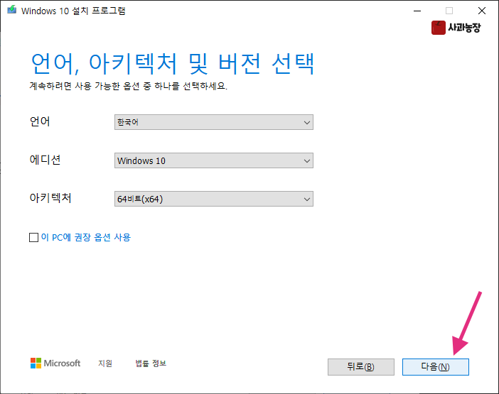Enable '이 PC에 권장 옵션 사용' checkbox

click(33, 237)
